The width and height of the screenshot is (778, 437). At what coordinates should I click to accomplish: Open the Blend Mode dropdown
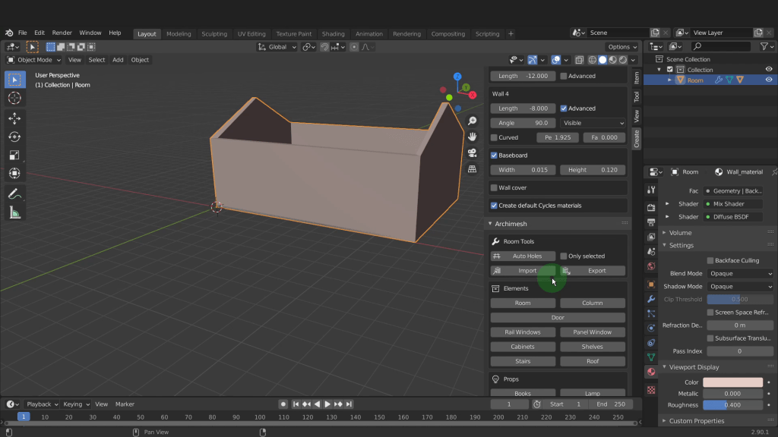coord(740,274)
